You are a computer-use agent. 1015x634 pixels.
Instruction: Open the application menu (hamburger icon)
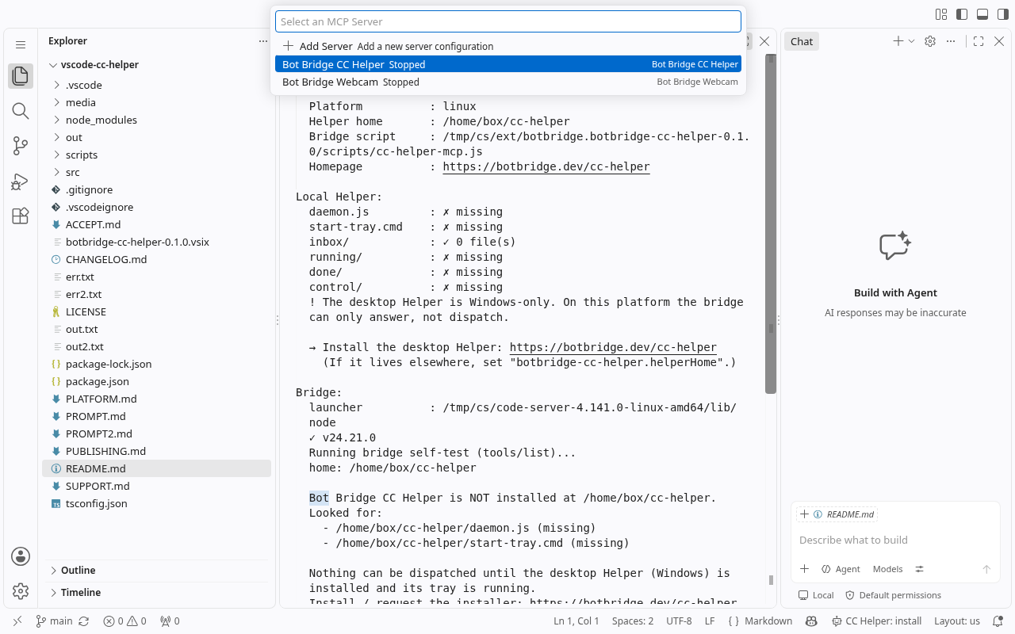tap(21, 45)
